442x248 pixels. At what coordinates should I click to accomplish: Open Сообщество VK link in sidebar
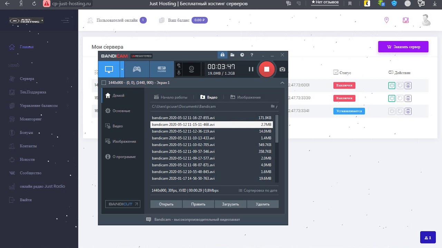[x=30, y=173]
